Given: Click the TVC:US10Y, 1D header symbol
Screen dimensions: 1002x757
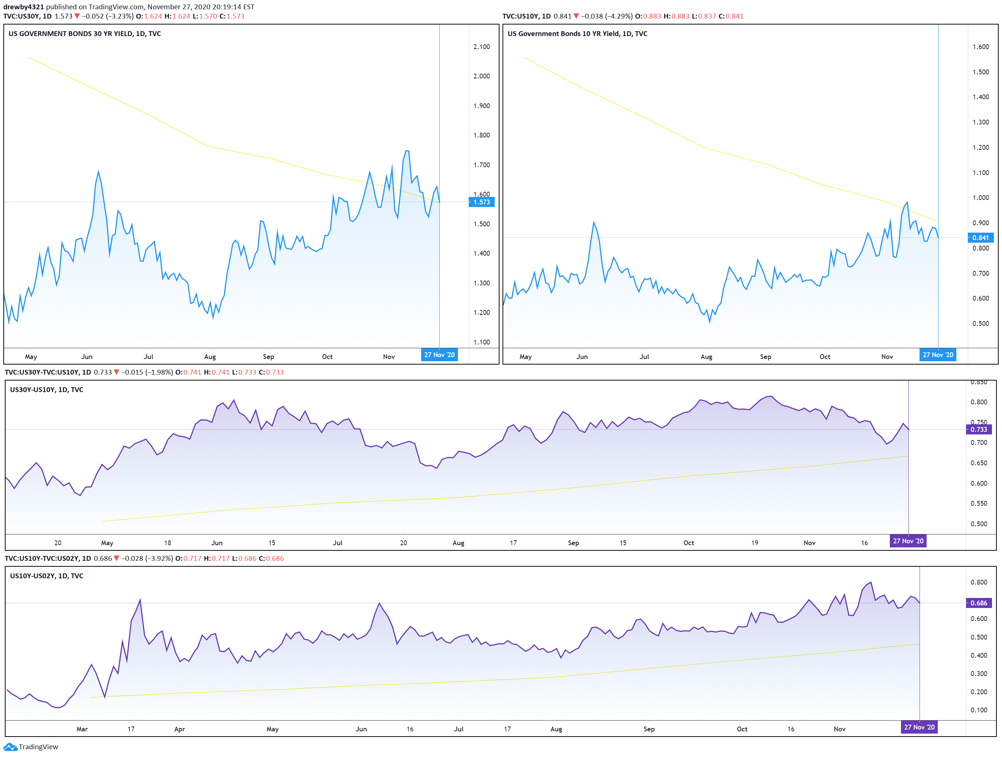Looking at the screenshot, I should [x=526, y=16].
